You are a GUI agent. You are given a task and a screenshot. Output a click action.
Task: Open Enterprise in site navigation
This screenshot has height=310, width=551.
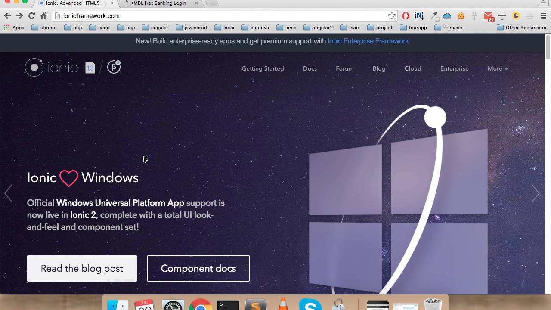coord(454,68)
